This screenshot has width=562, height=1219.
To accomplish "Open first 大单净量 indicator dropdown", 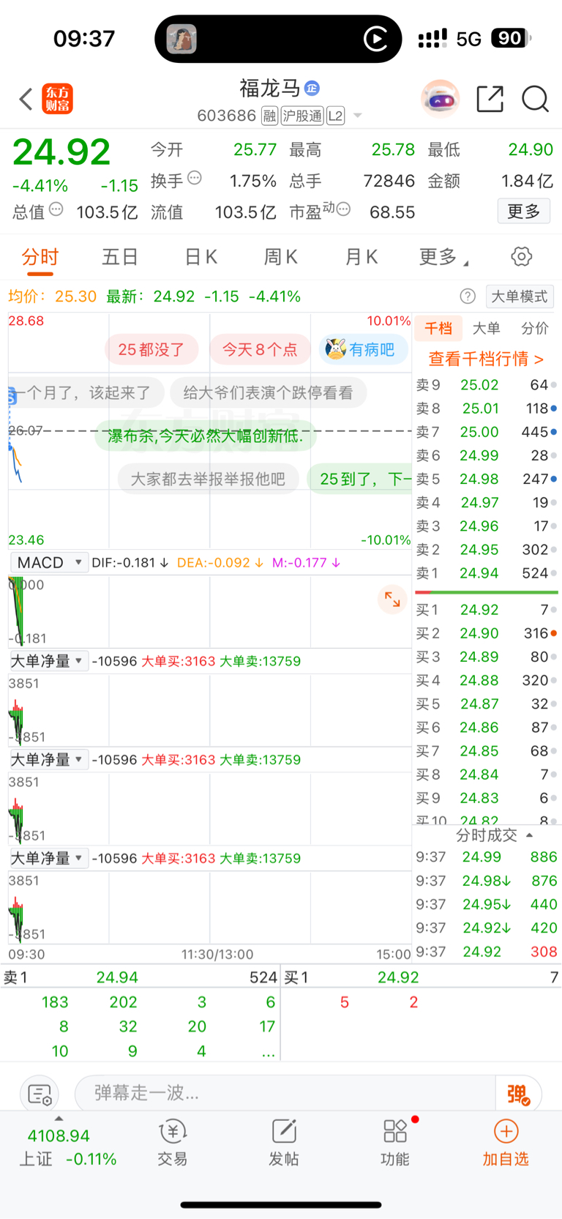I will 49,660.
